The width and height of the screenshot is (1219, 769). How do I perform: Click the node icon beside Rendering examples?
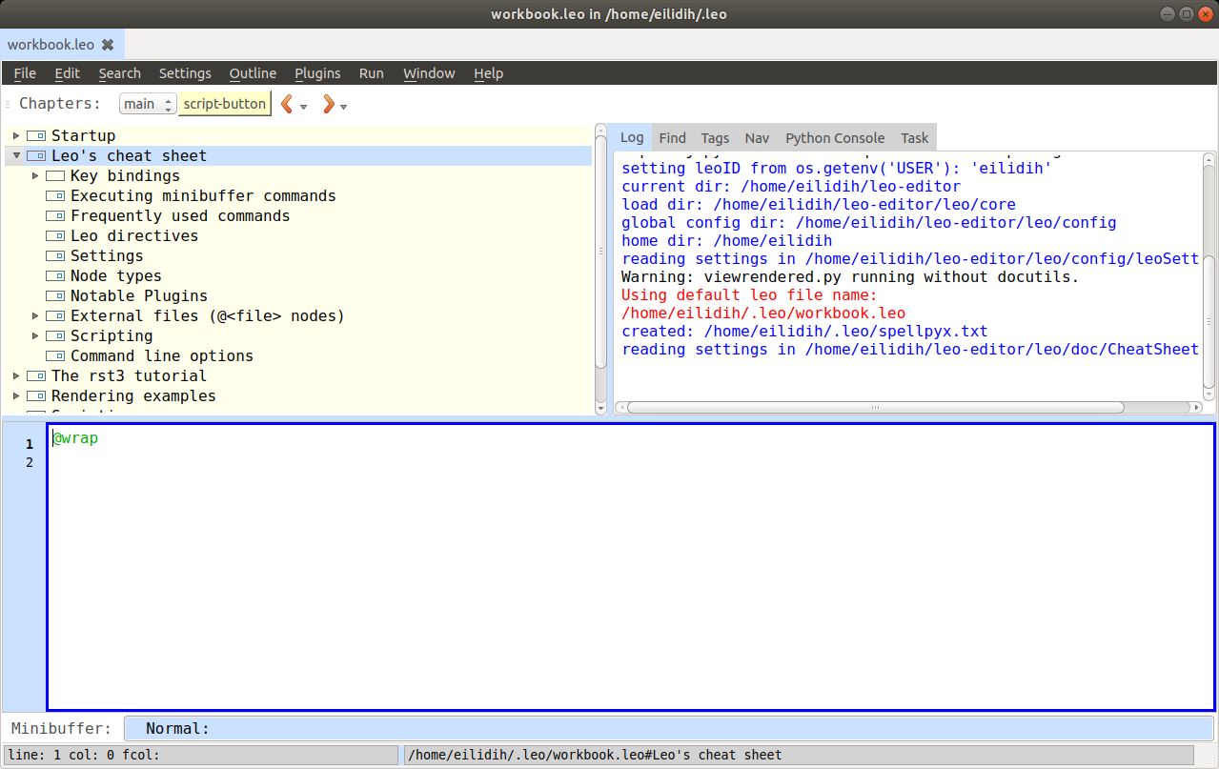(36, 396)
